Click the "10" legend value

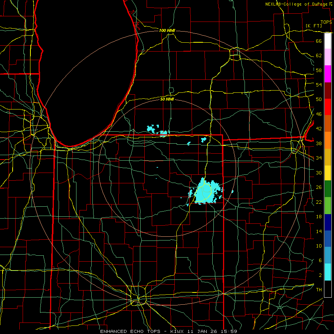click(x=319, y=246)
